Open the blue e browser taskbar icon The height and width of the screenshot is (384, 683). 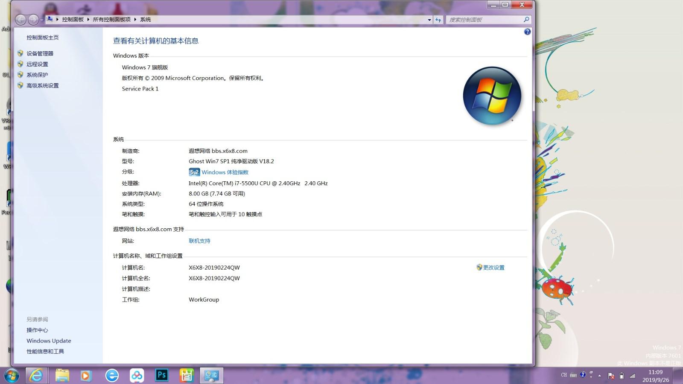(112, 375)
